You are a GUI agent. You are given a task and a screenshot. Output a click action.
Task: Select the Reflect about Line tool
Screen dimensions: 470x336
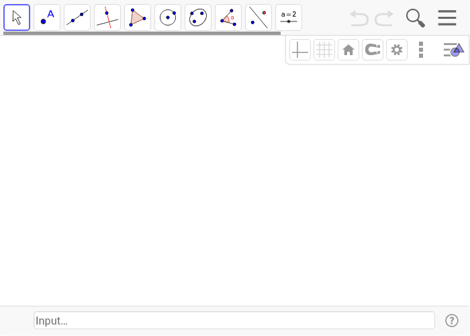[x=258, y=17]
